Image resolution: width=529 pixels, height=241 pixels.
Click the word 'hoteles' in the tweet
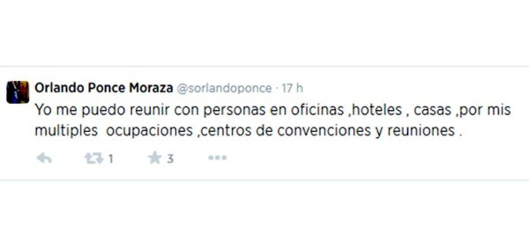click(x=377, y=110)
